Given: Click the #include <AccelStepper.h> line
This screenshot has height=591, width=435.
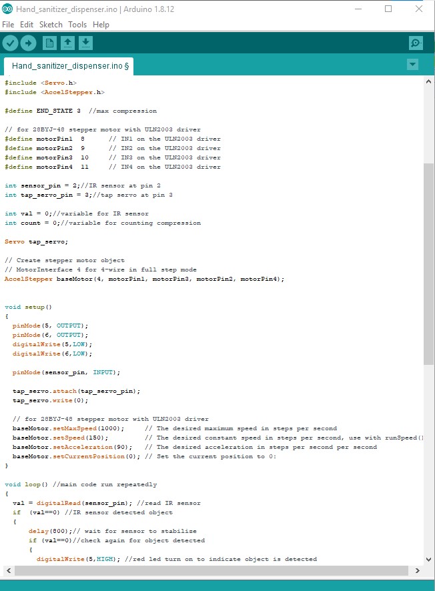Looking at the screenshot, I should (x=54, y=92).
